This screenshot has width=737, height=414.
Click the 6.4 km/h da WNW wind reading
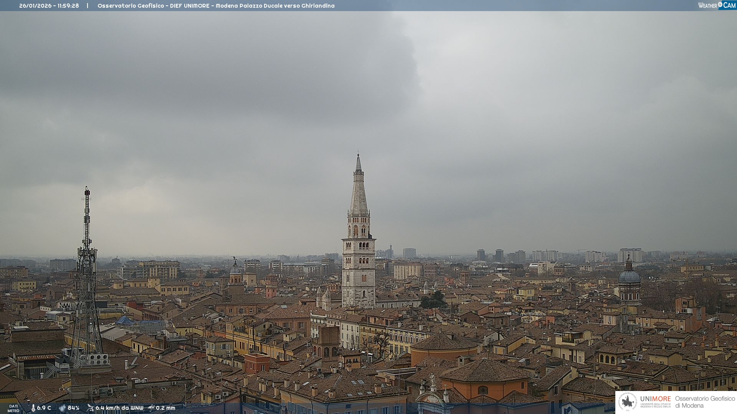[119, 408]
